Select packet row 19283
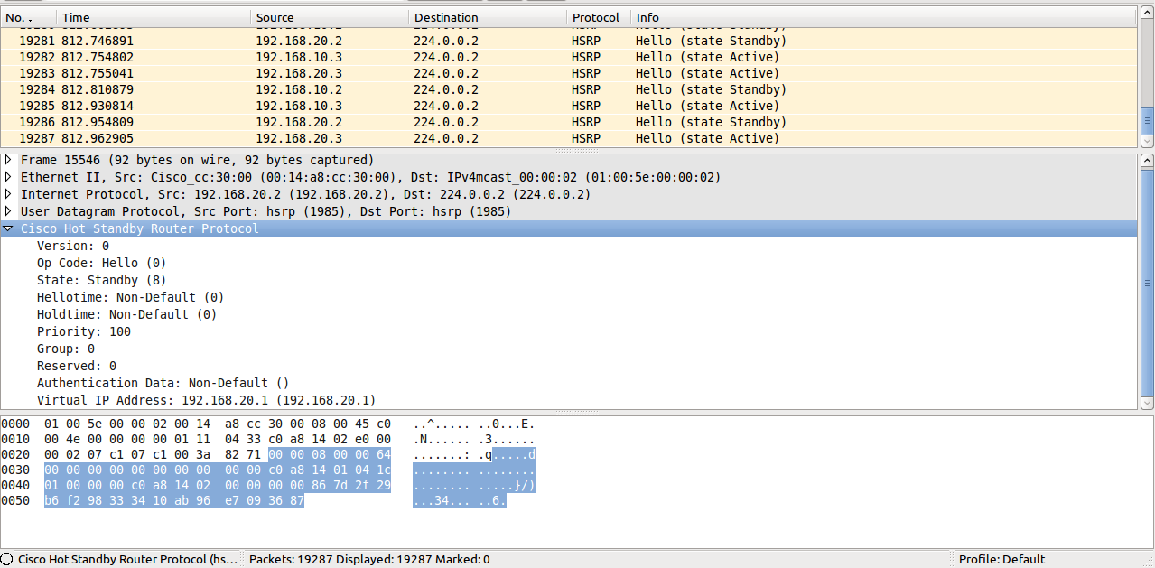The width and height of the screenshot is (1155, 568). pyautogui.click(x=569, y=73)
